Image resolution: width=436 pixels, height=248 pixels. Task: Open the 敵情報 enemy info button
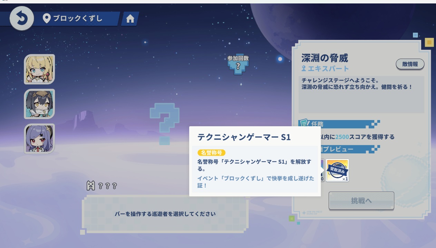410,64
